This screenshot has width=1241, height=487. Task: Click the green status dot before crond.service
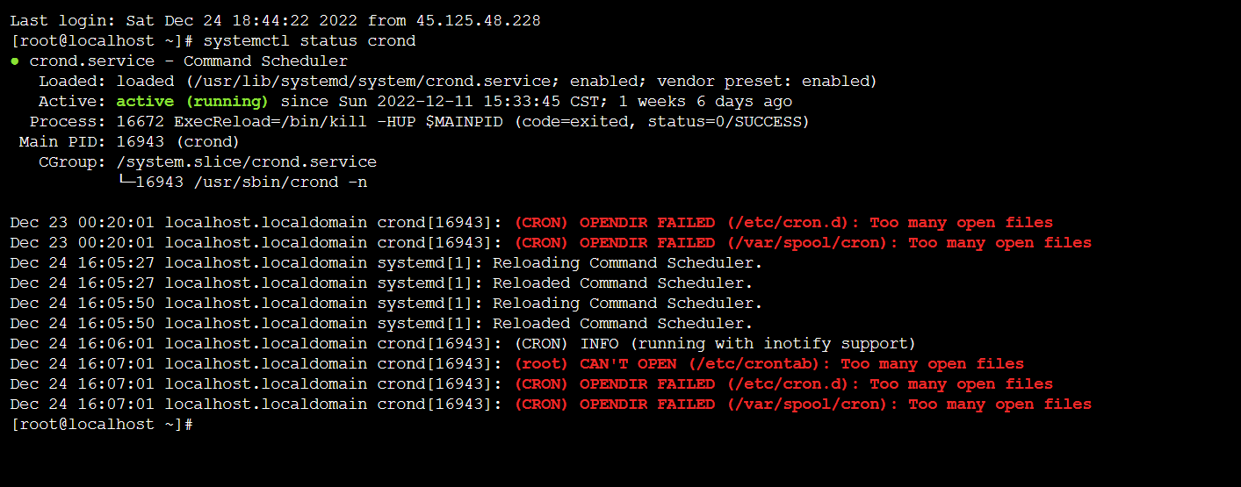point(15,61)
